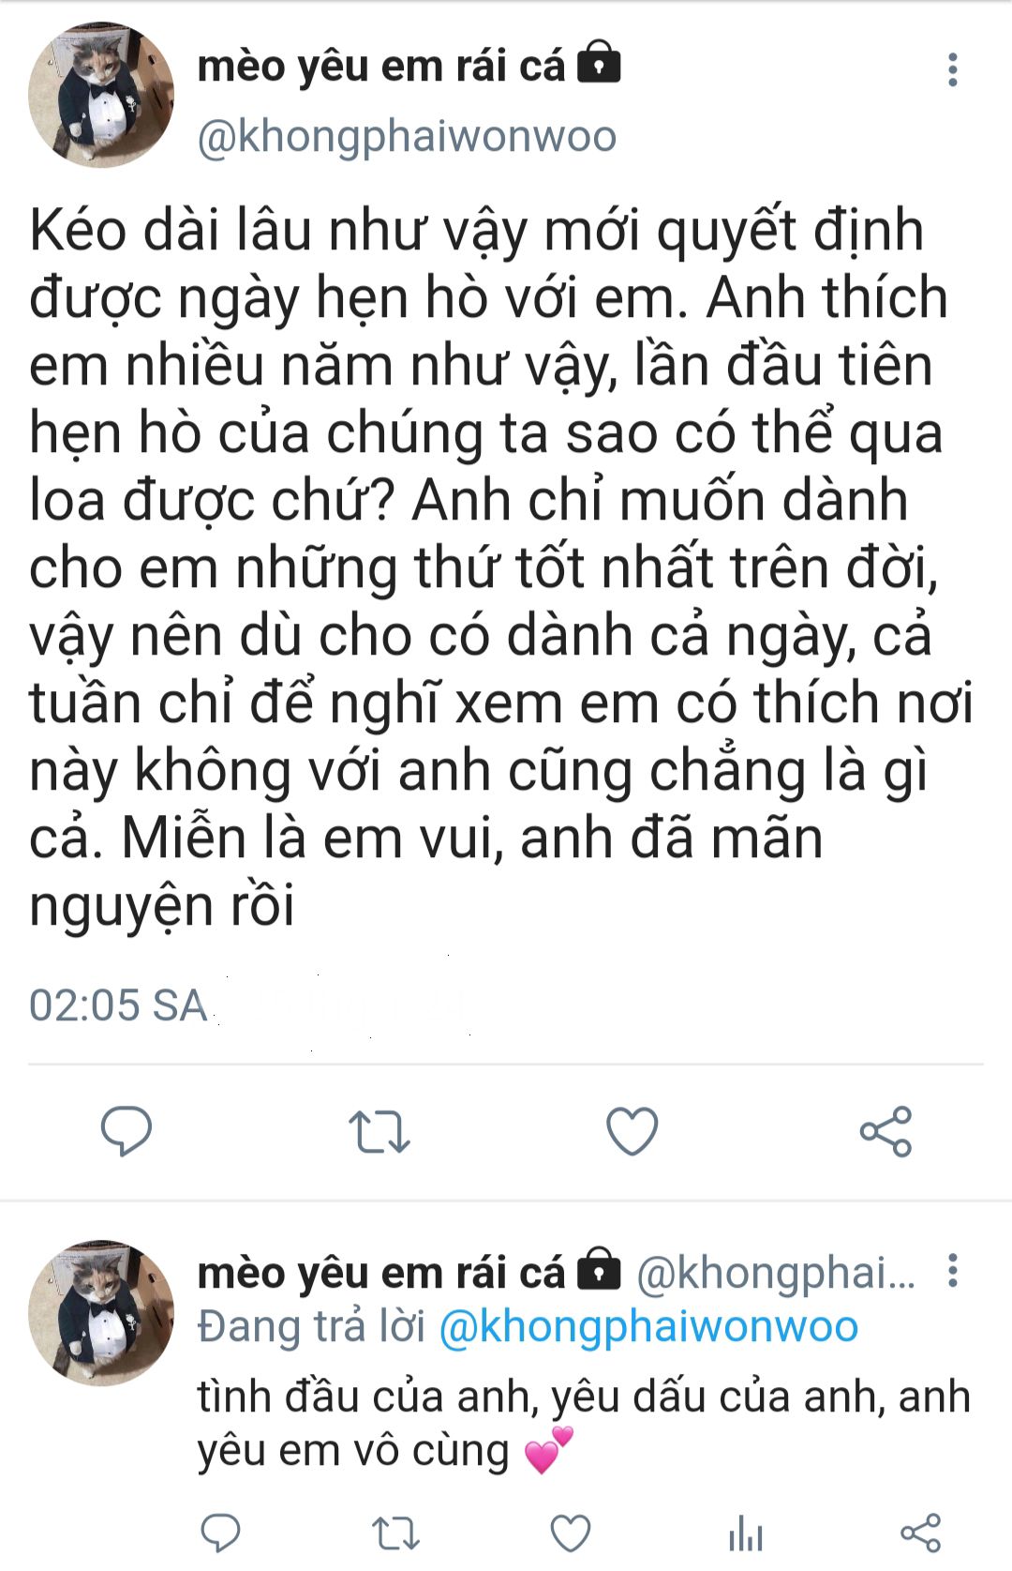This screenshot has height=1571, width=1012.
Task: Tap the lock icon beside top display name
Action: pos(600,63)
